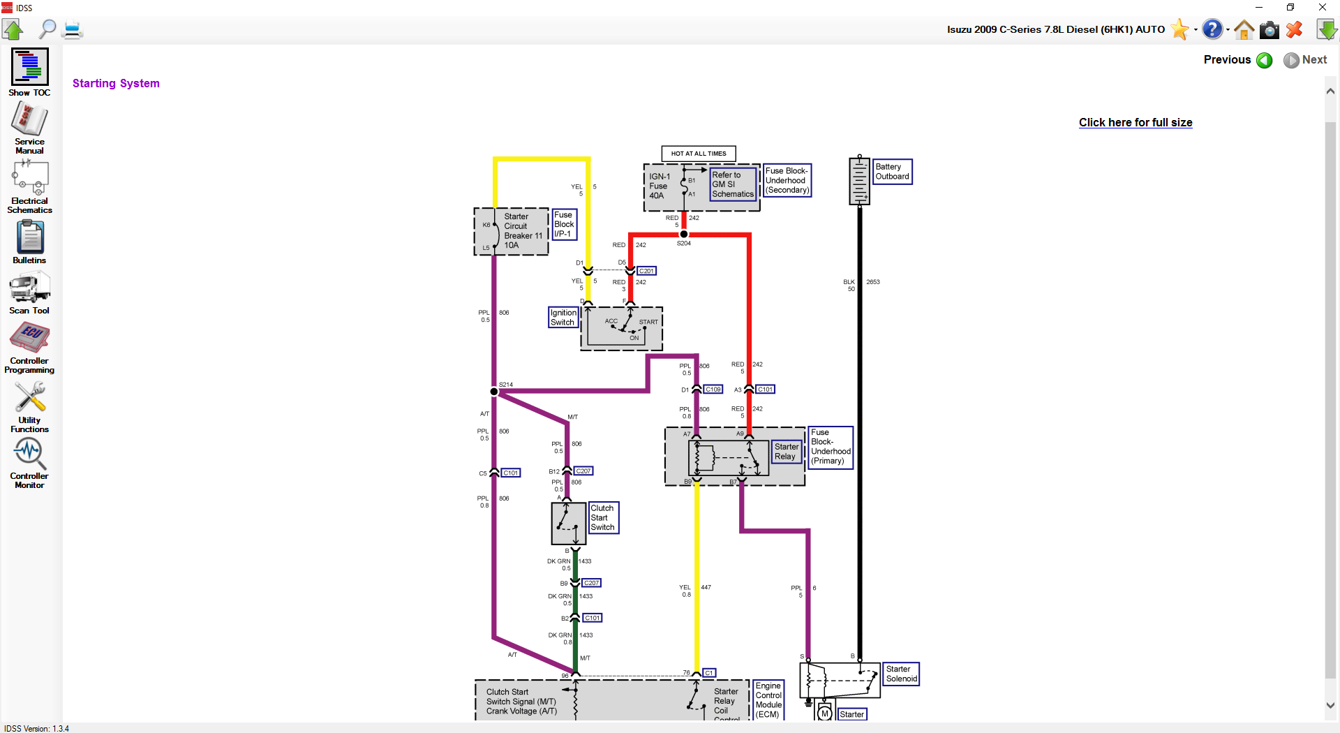Open 'Click here for full size' link
Screen dimensions: 1340x733
1136,122
